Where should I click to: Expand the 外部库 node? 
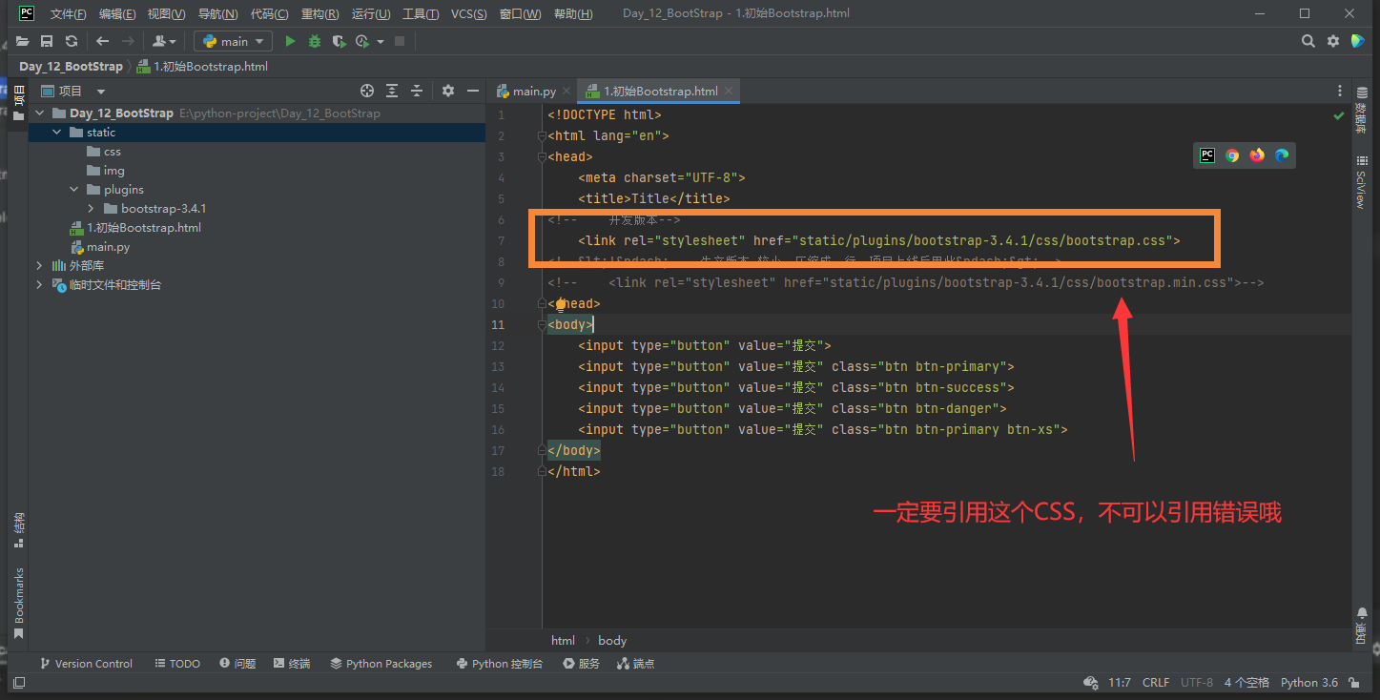point(40,266)
